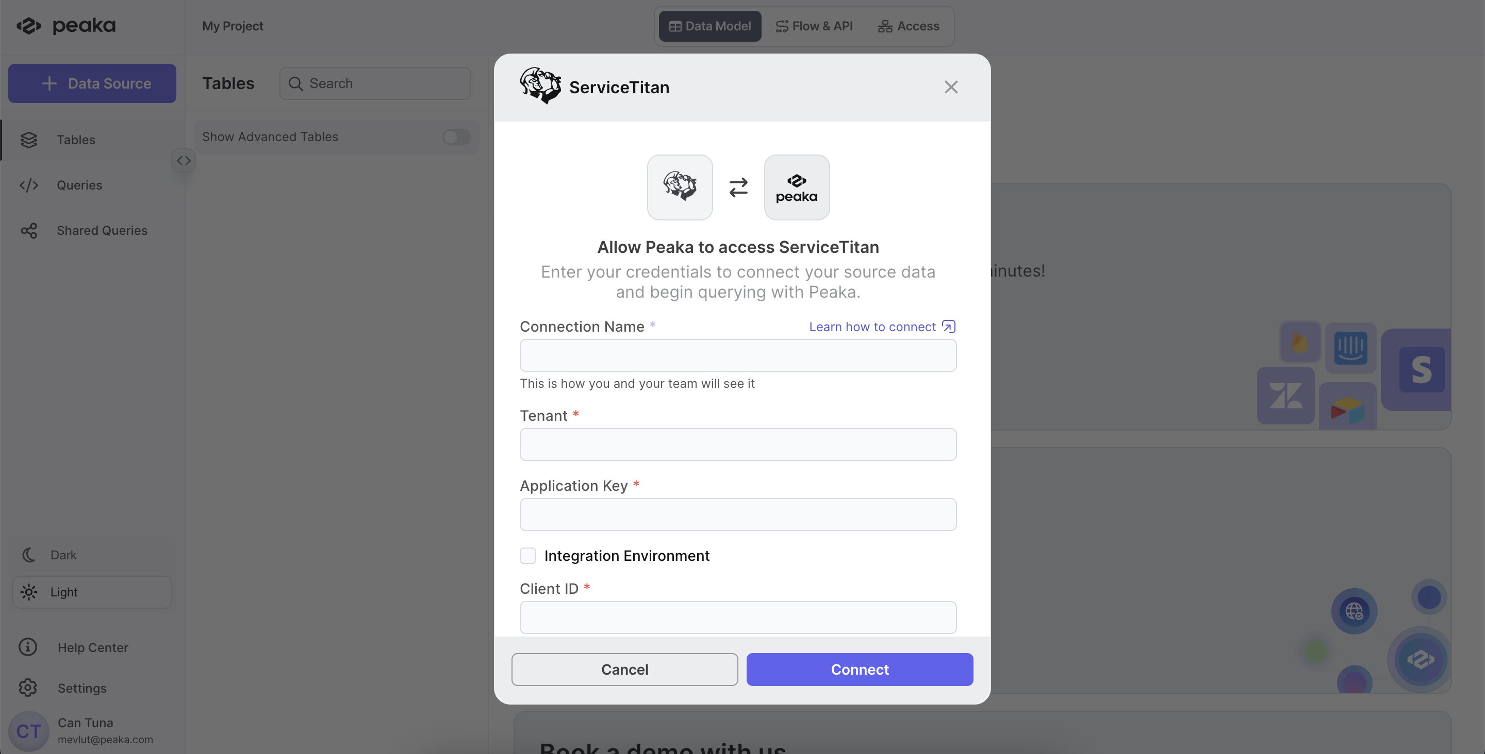Click the sidebar collapse arrows icon
This screenshot has width=1485, height=754.
(x=184, y=161)
